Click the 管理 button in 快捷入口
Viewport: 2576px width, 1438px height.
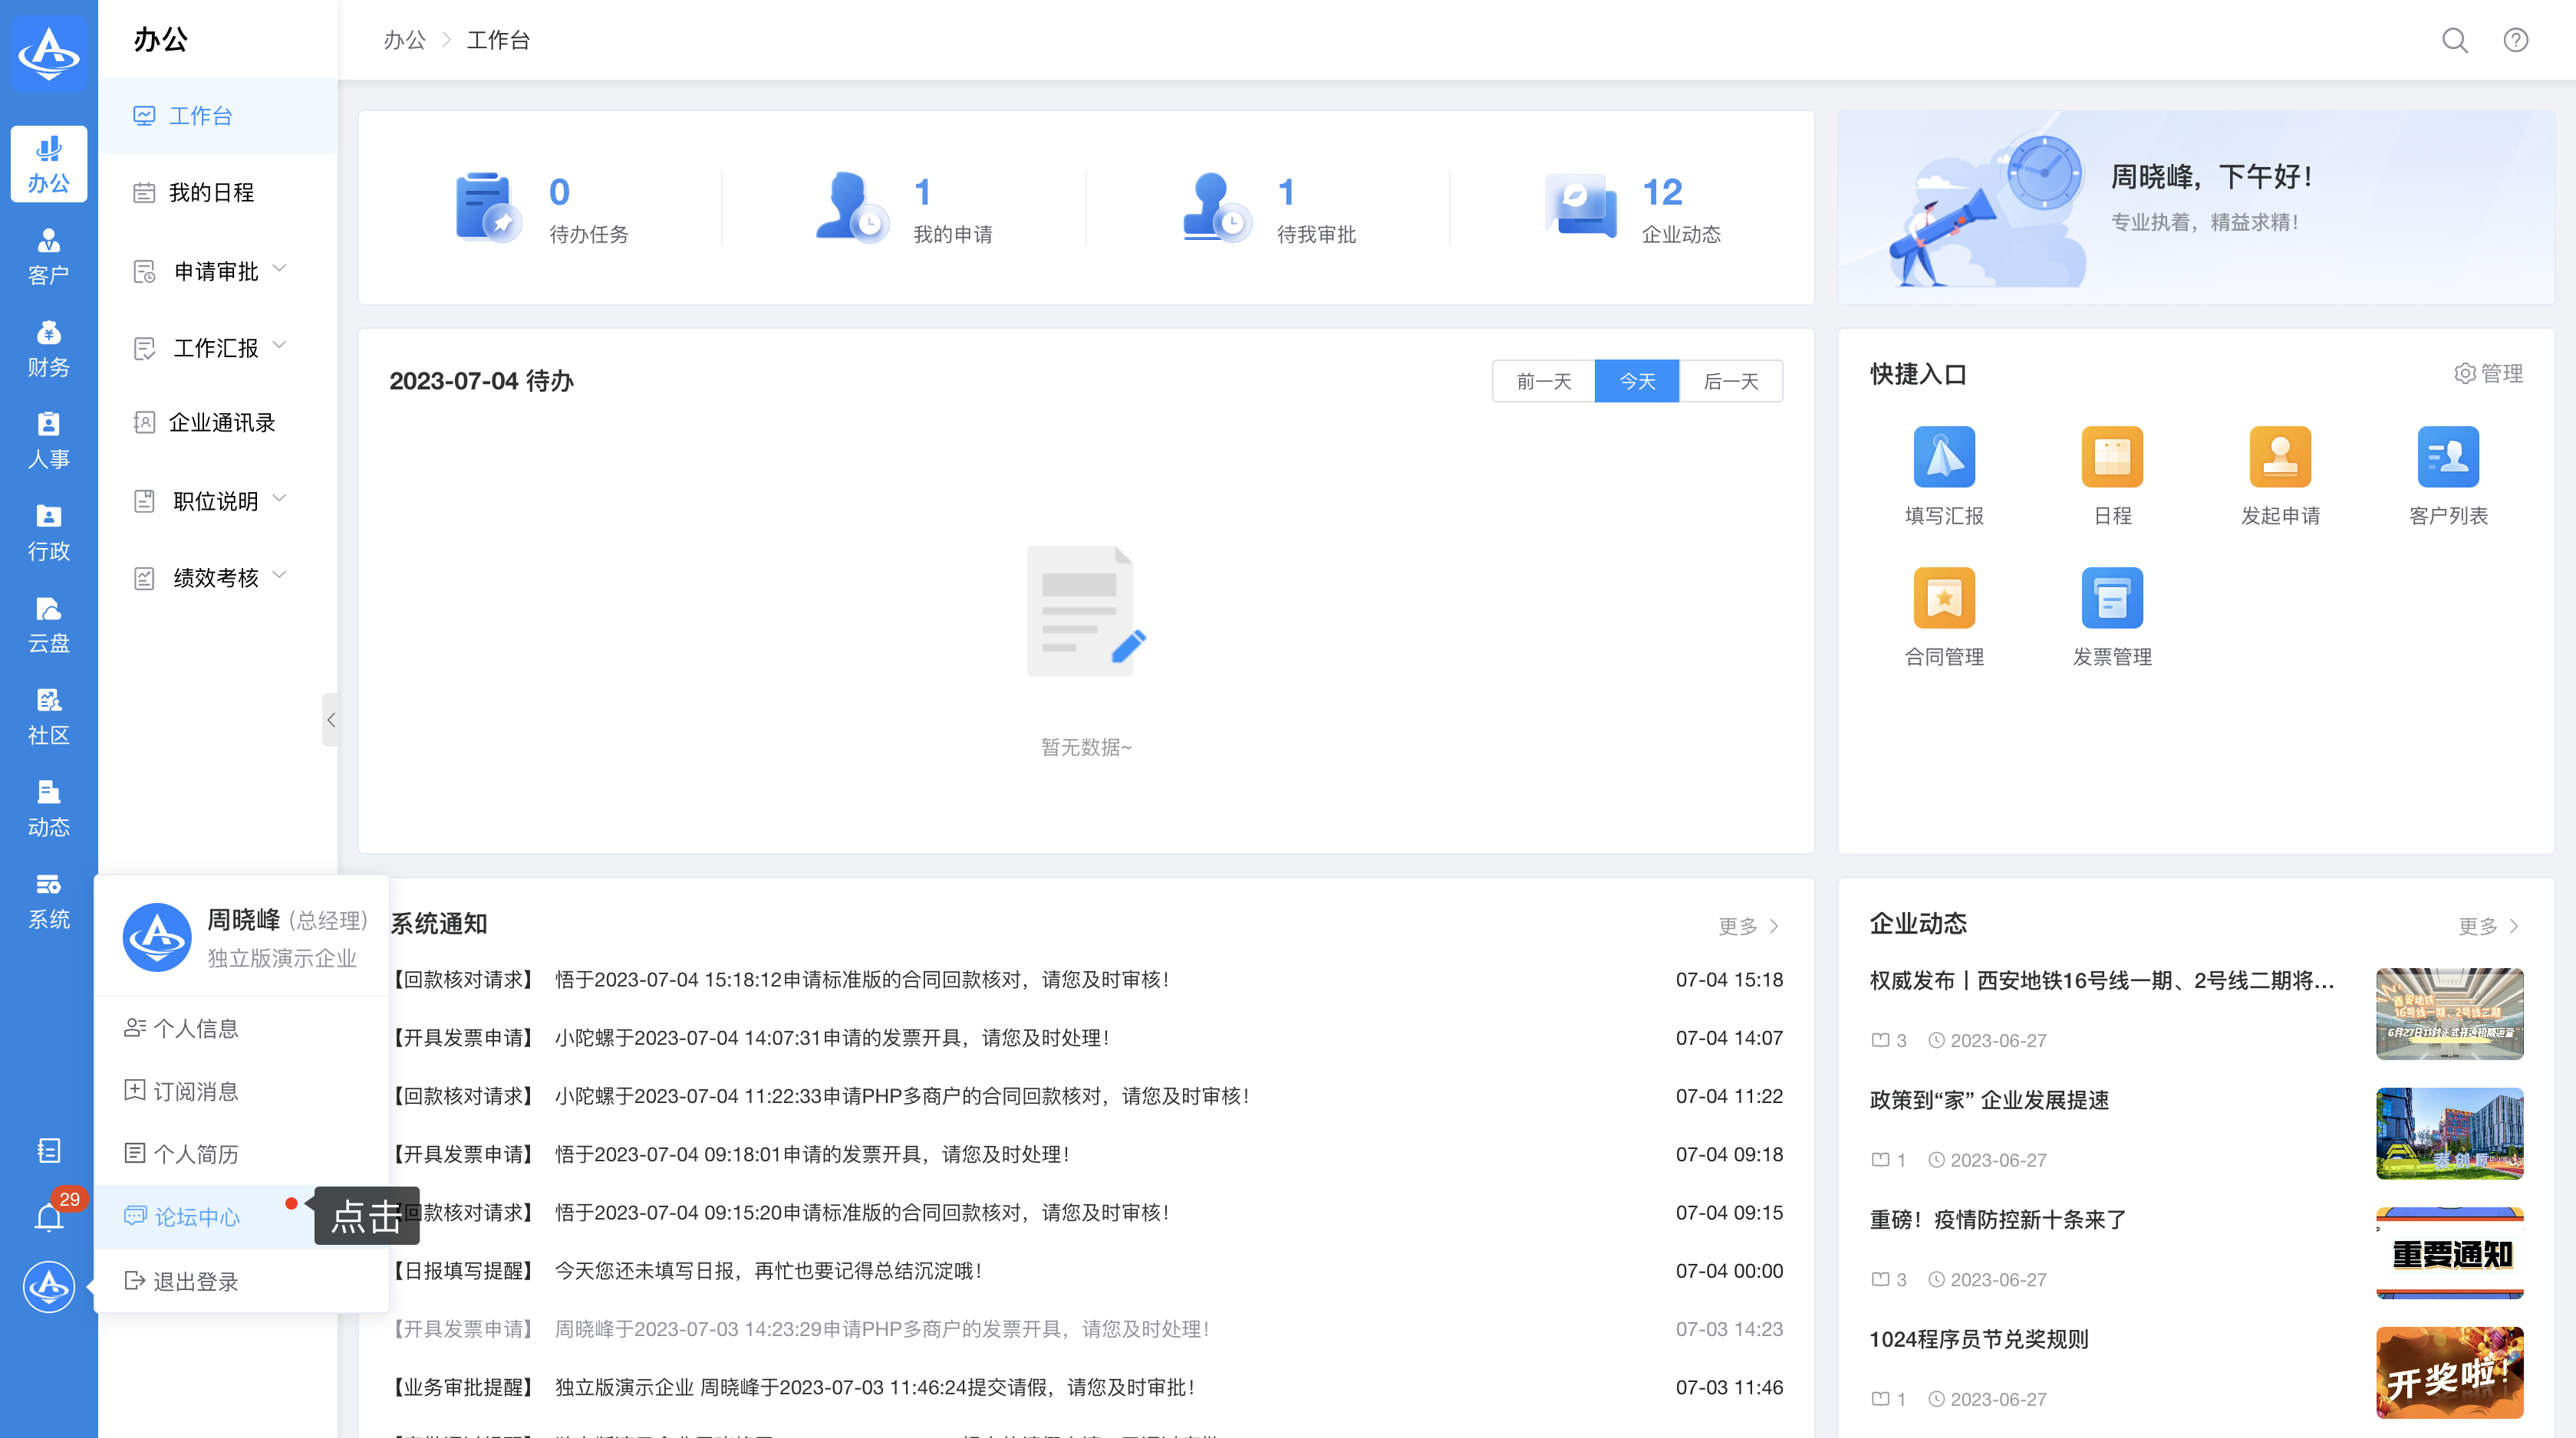tap(2488, 374)
